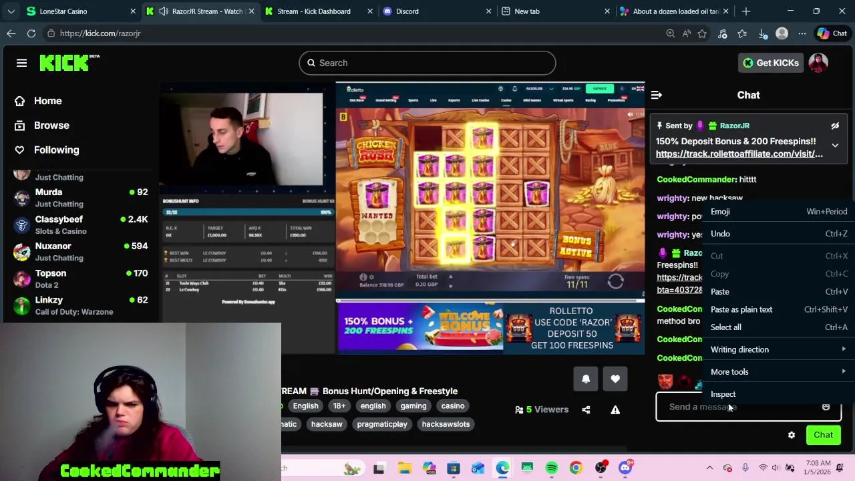Collapse the chat panel arrow icon
The width and height of the screenshot is (855, 481).
[x=656, y=95]
